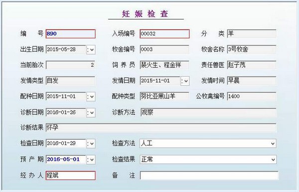Click the 配种类型 field 努比亚黑山羊
The height and width of the screenshot is (192, 299).
pos(164,97)
